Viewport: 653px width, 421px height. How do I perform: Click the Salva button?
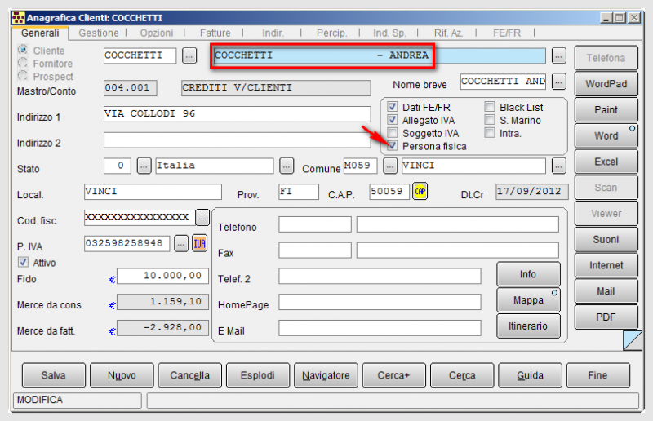[54, 375]
